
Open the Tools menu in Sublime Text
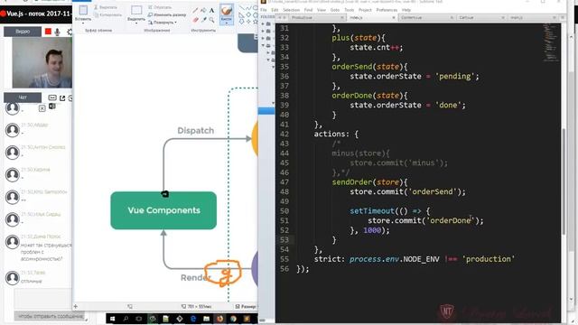click(350, 10)
